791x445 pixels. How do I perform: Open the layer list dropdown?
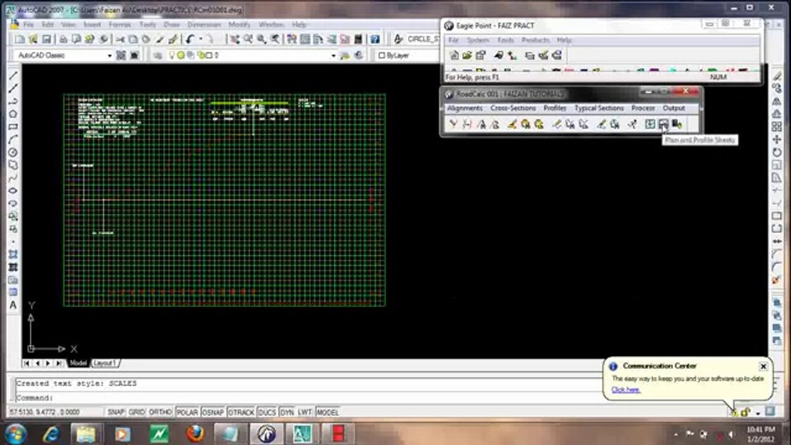click(x=333, y=56)
